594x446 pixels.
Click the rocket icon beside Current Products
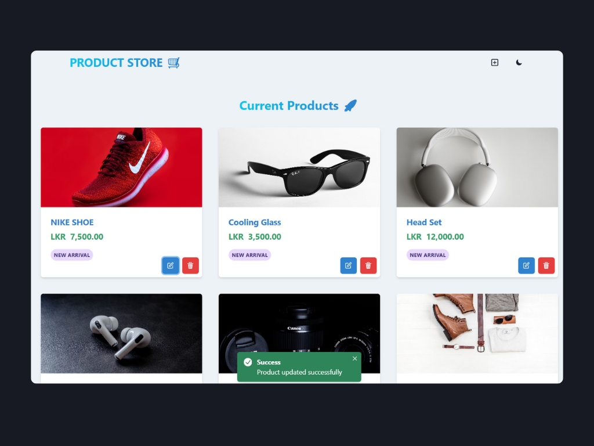pos(350,106)
